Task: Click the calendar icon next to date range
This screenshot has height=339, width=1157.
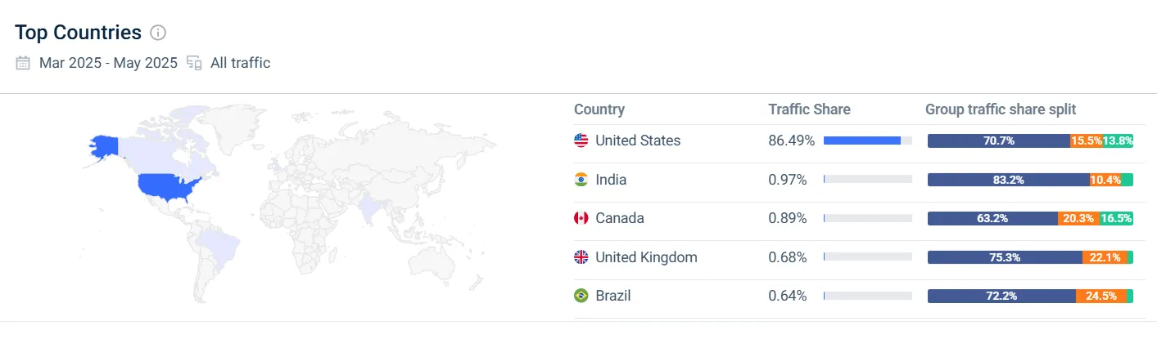Action: [23, 63]
